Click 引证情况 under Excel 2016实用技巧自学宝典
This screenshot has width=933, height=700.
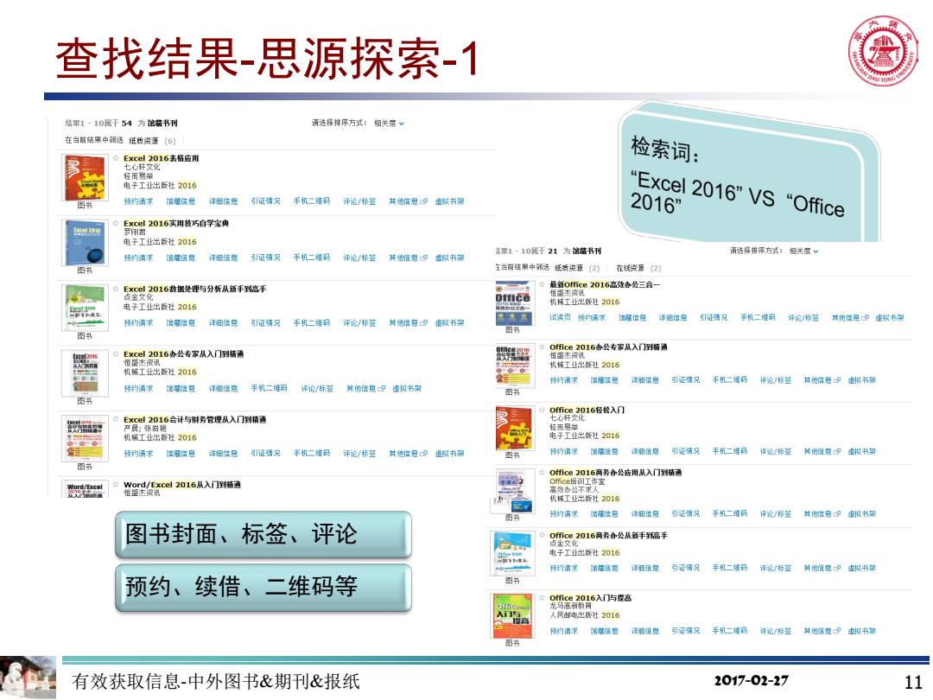pos(265,258)
